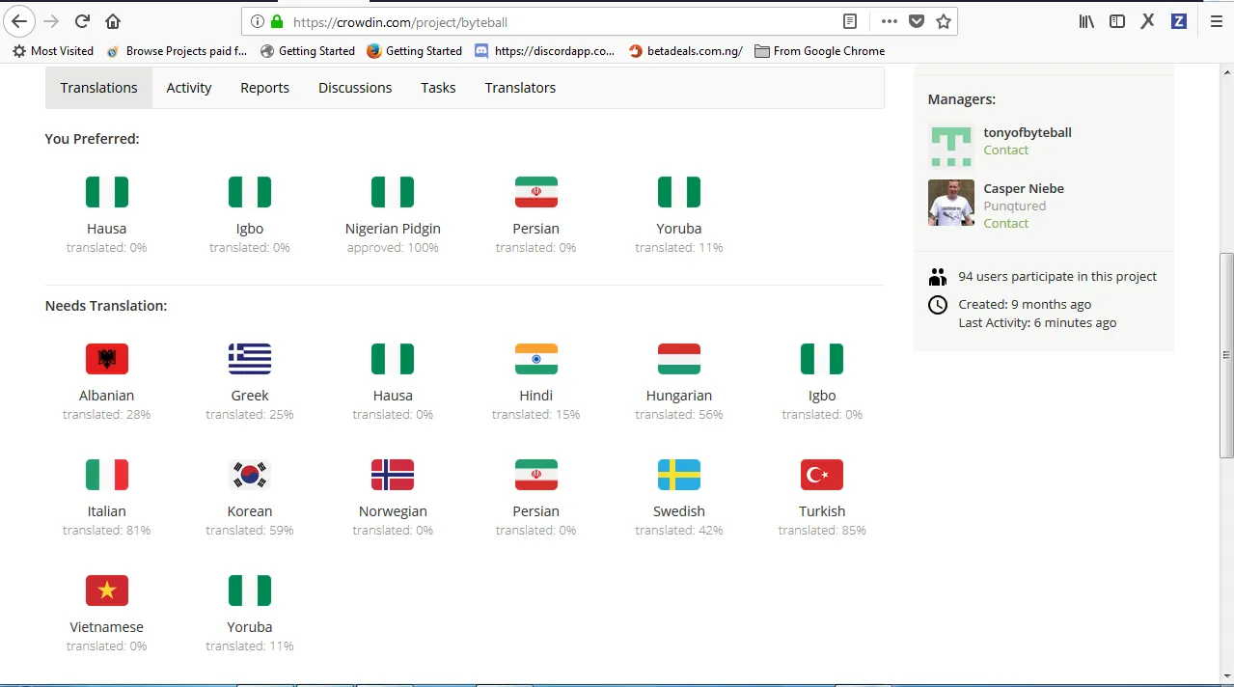Open Nigerian Pidgin flag in You Preferred
Image resolution: width=1234 pixels, height=687 pixels.
pos(393,192)
